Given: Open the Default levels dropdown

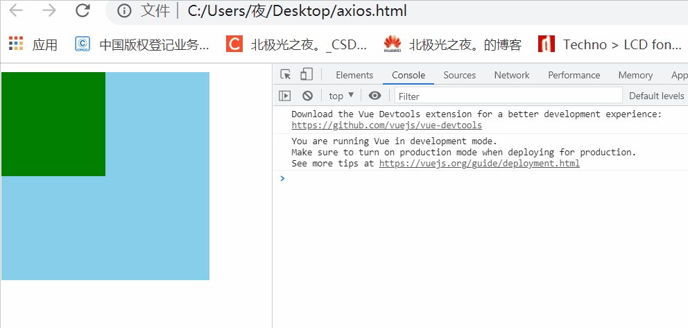Looking at the screenshot, I should pos(656,96).
